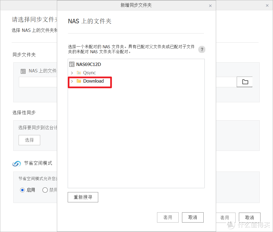Click the Download folder icon
This screenshot has width=273, height=232.
coord(78,81)
